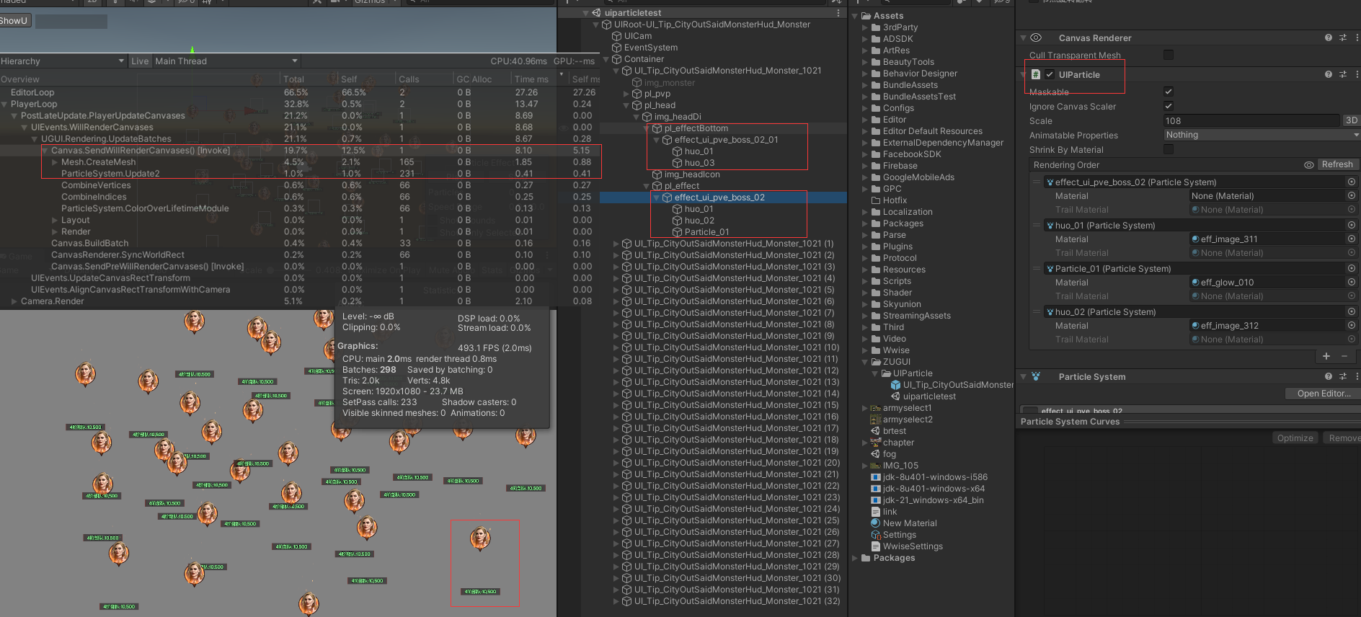Enable Shrink By Material checkbox

pyautogui.click(x=1169, y=149)
